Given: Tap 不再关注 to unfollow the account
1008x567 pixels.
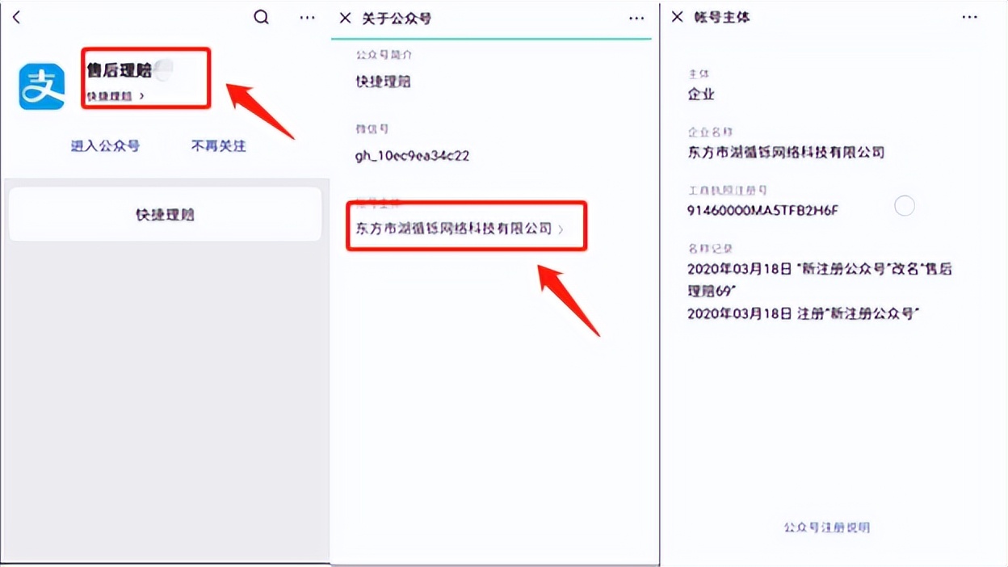Looking at the screenshot, I should click(218, 146).
